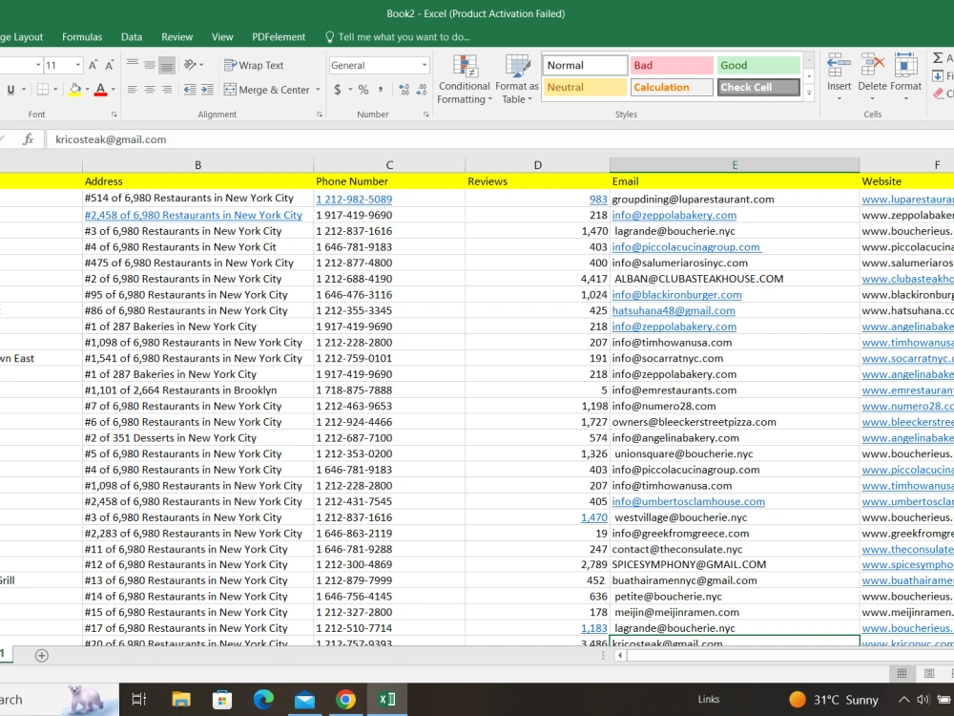Open the info@umbertosclamhouse.com email link

click(688, 502)
